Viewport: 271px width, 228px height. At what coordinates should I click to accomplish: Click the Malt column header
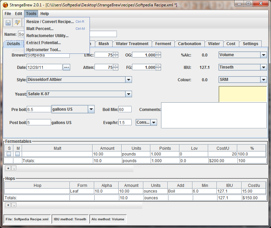pos(57,148)
